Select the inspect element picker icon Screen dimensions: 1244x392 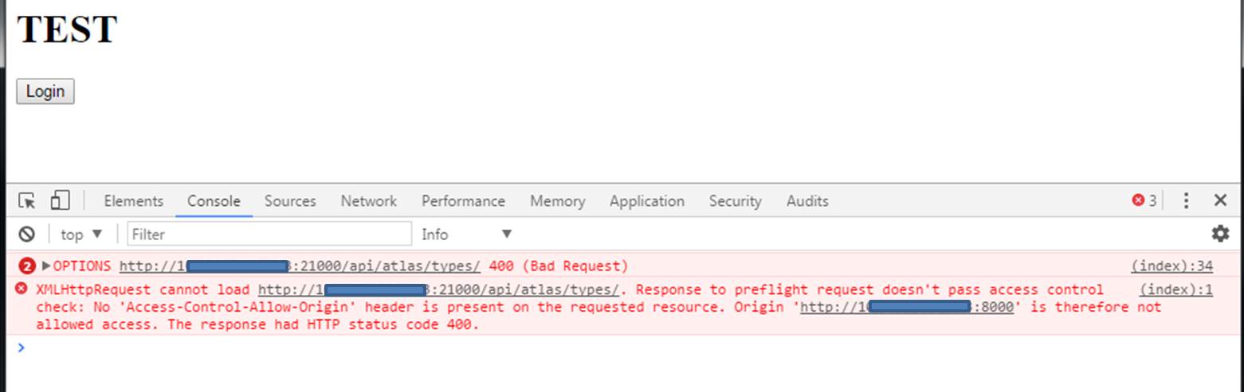27,201
